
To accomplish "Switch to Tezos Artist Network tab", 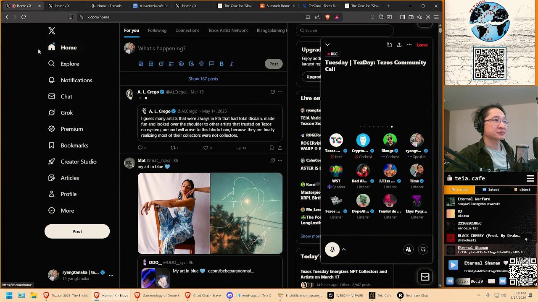I will coord(228,30).
